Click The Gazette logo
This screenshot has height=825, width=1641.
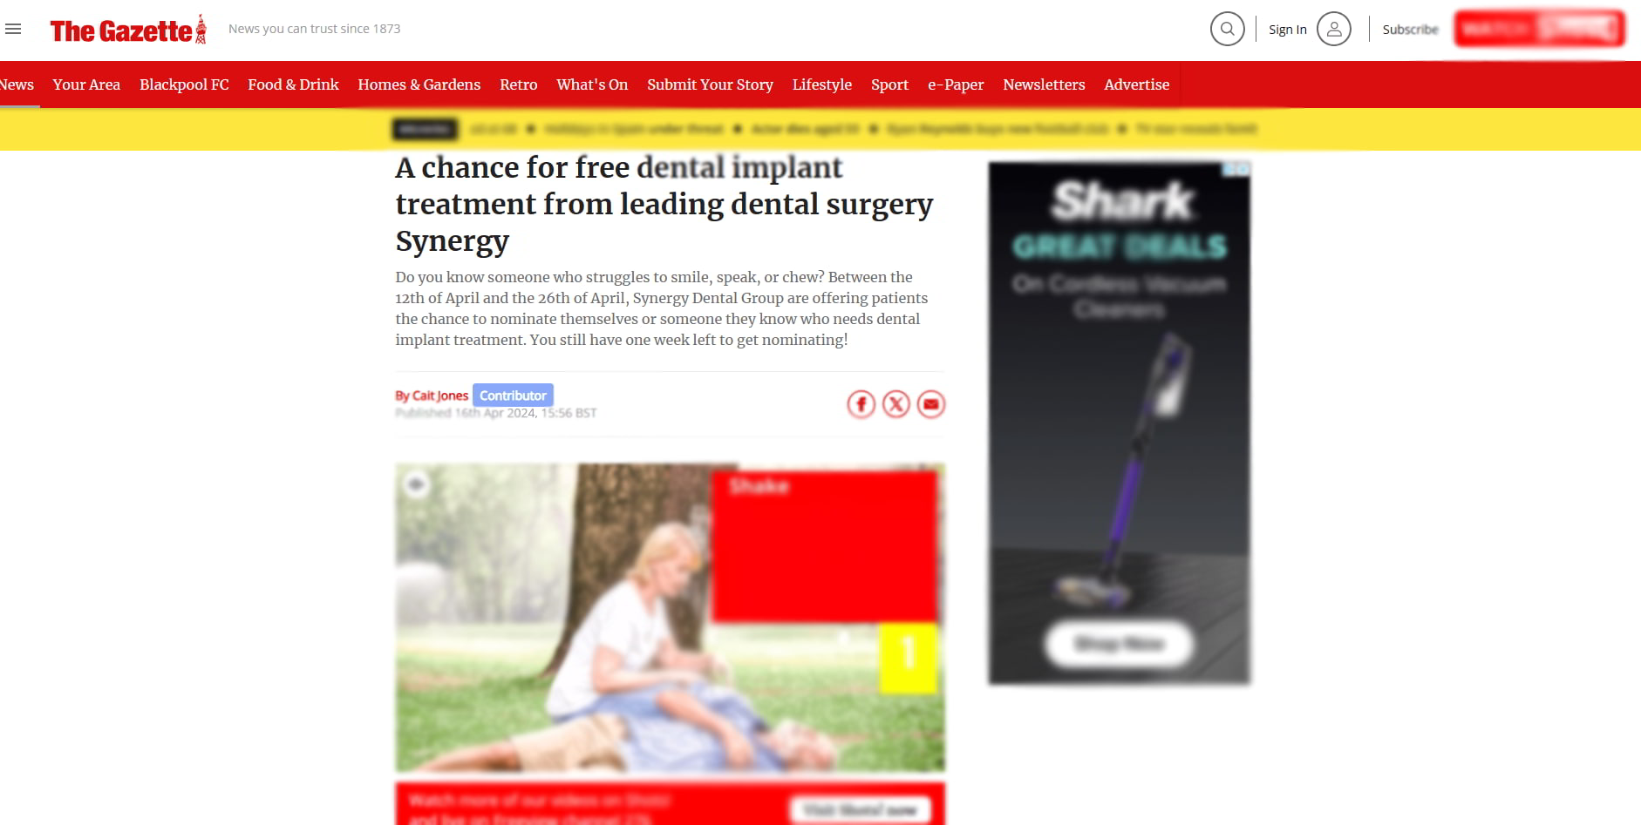[128, 30]
